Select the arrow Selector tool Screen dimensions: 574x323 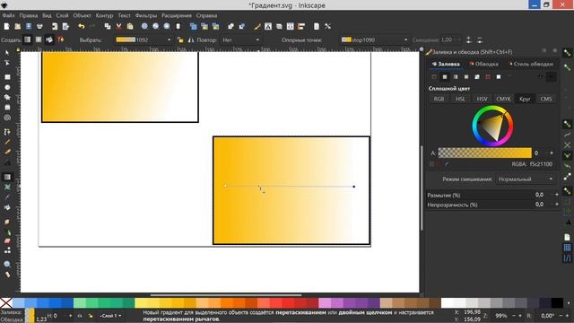(x=7, y=53)
